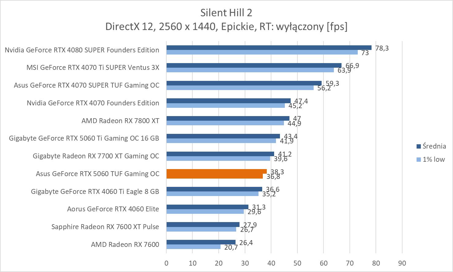Click the 20,7 data label

[x=231, y=247]
